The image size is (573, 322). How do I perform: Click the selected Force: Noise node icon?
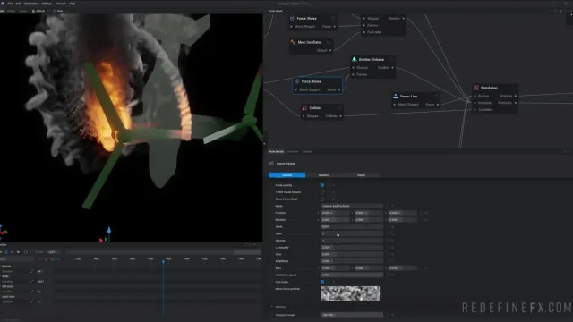[297, 81]
